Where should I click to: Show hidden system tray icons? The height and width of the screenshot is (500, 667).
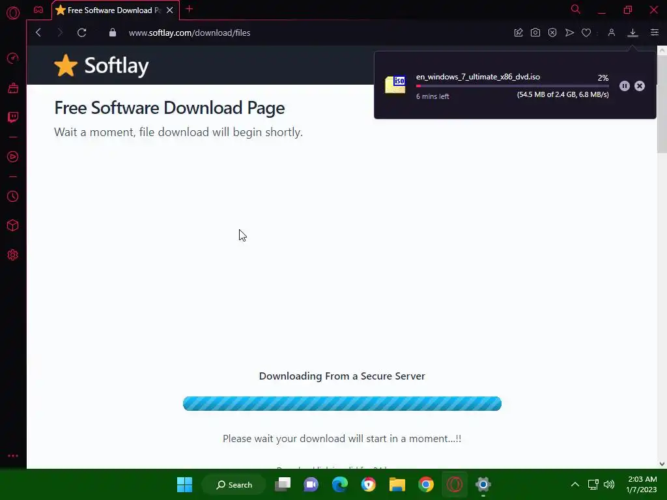pos(575,484)
